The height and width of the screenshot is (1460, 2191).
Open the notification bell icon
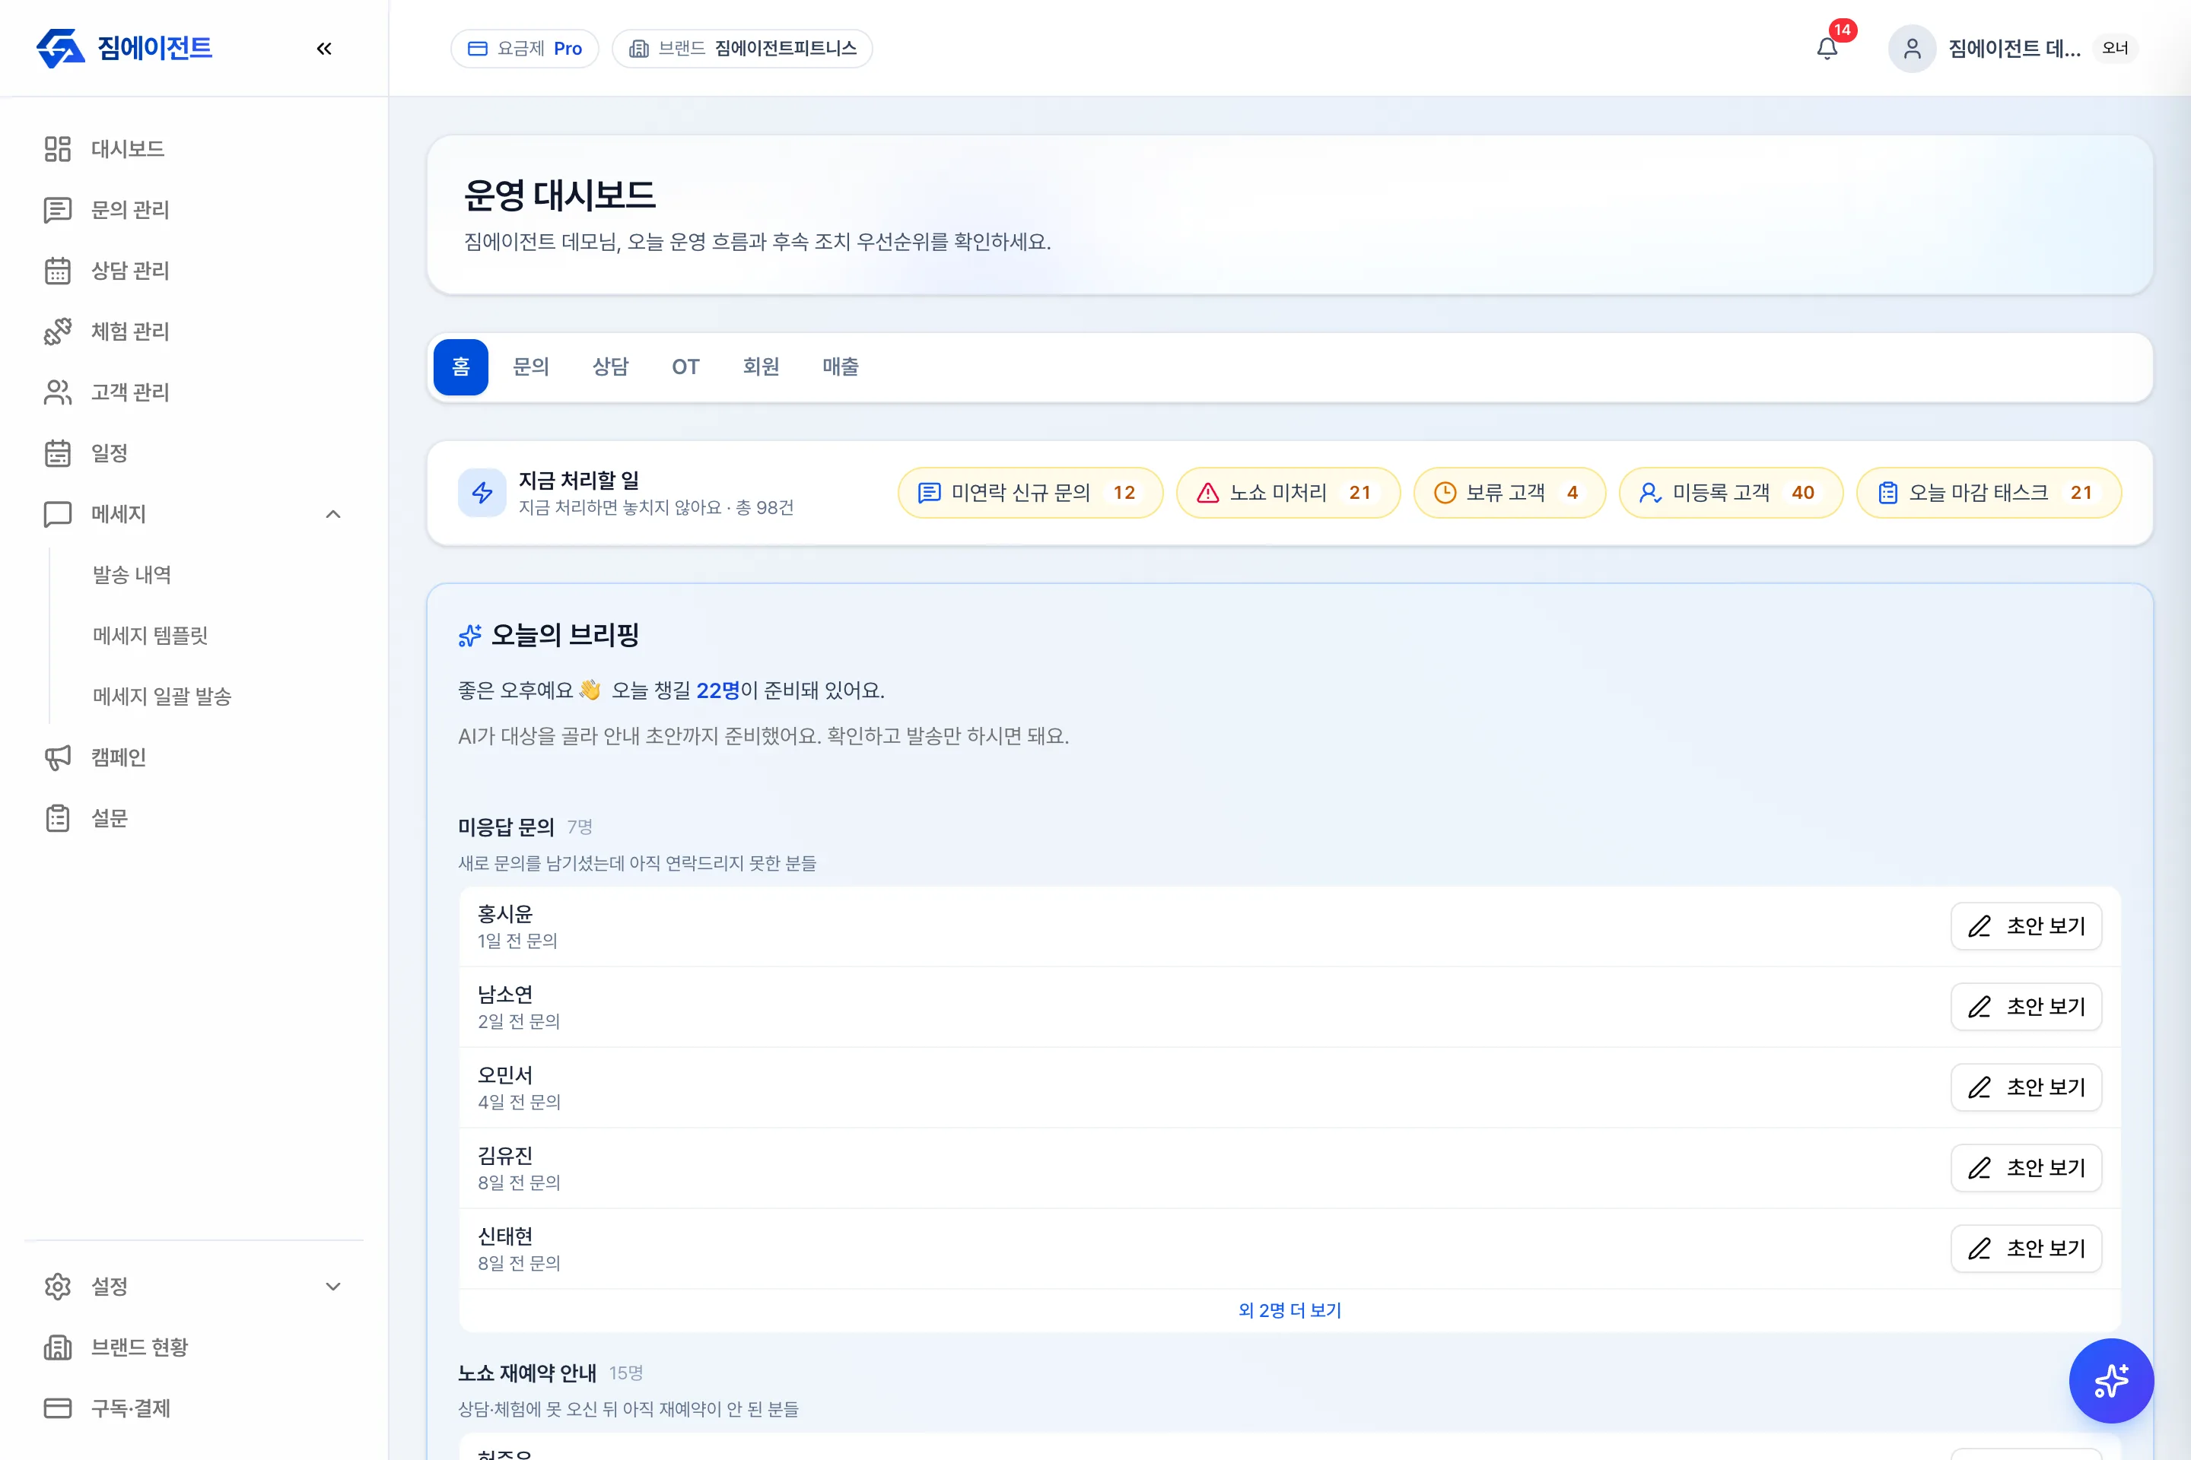[1827, 49]
